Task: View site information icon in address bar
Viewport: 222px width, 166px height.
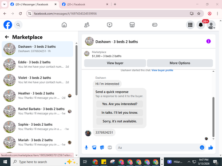Action: click(30, 14)
